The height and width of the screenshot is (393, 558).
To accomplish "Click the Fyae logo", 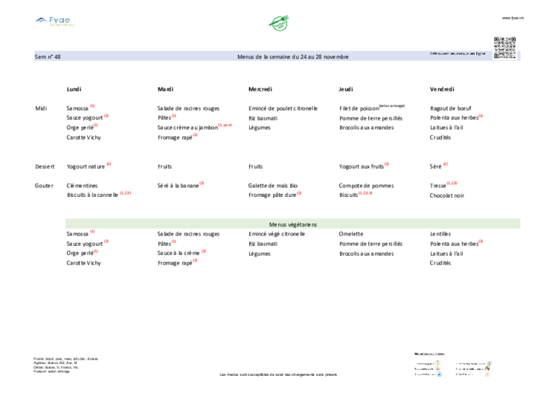I will click(54, 20).
